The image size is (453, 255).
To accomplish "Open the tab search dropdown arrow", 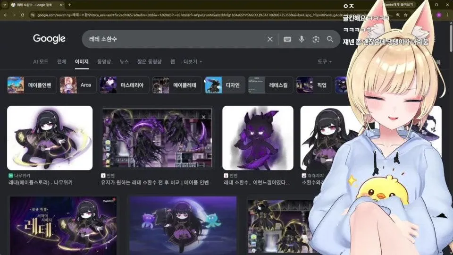I will coord(4,5).
